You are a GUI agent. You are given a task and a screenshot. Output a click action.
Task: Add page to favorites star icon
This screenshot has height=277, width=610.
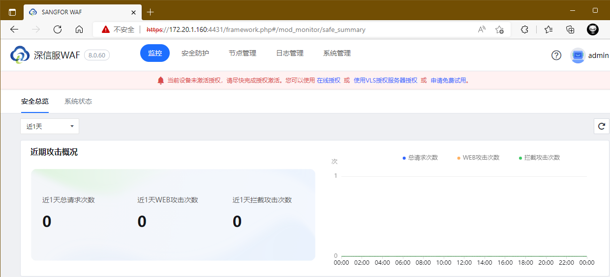click(499, 29)
